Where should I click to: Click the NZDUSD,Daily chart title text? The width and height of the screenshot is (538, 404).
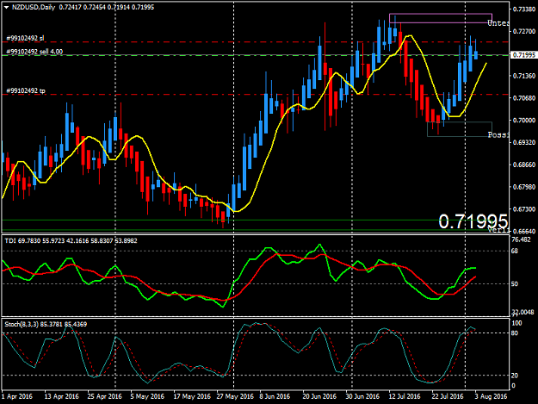(x=34, y=7)
